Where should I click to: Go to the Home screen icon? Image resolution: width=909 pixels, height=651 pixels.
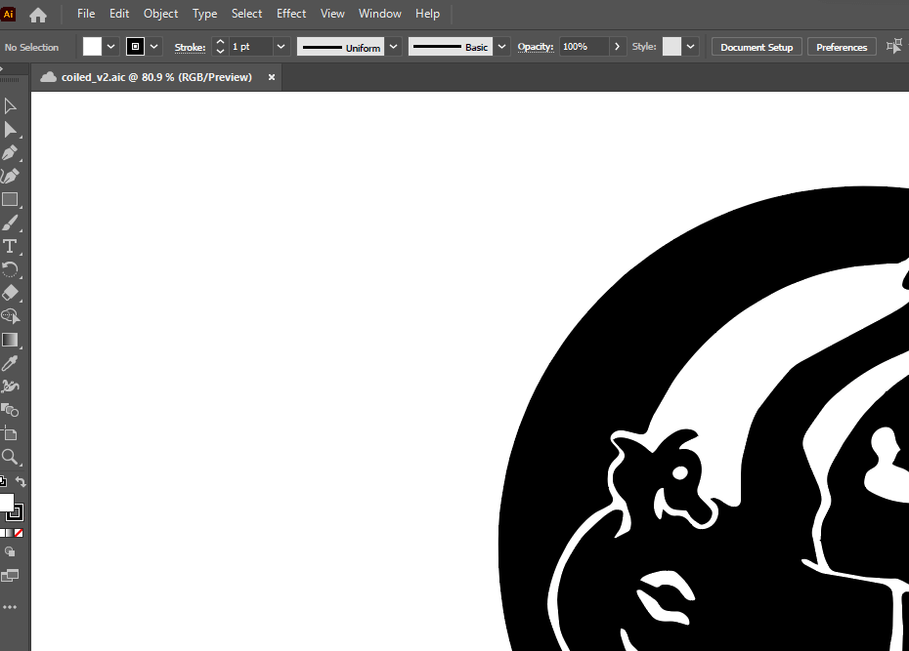[38, 15]
